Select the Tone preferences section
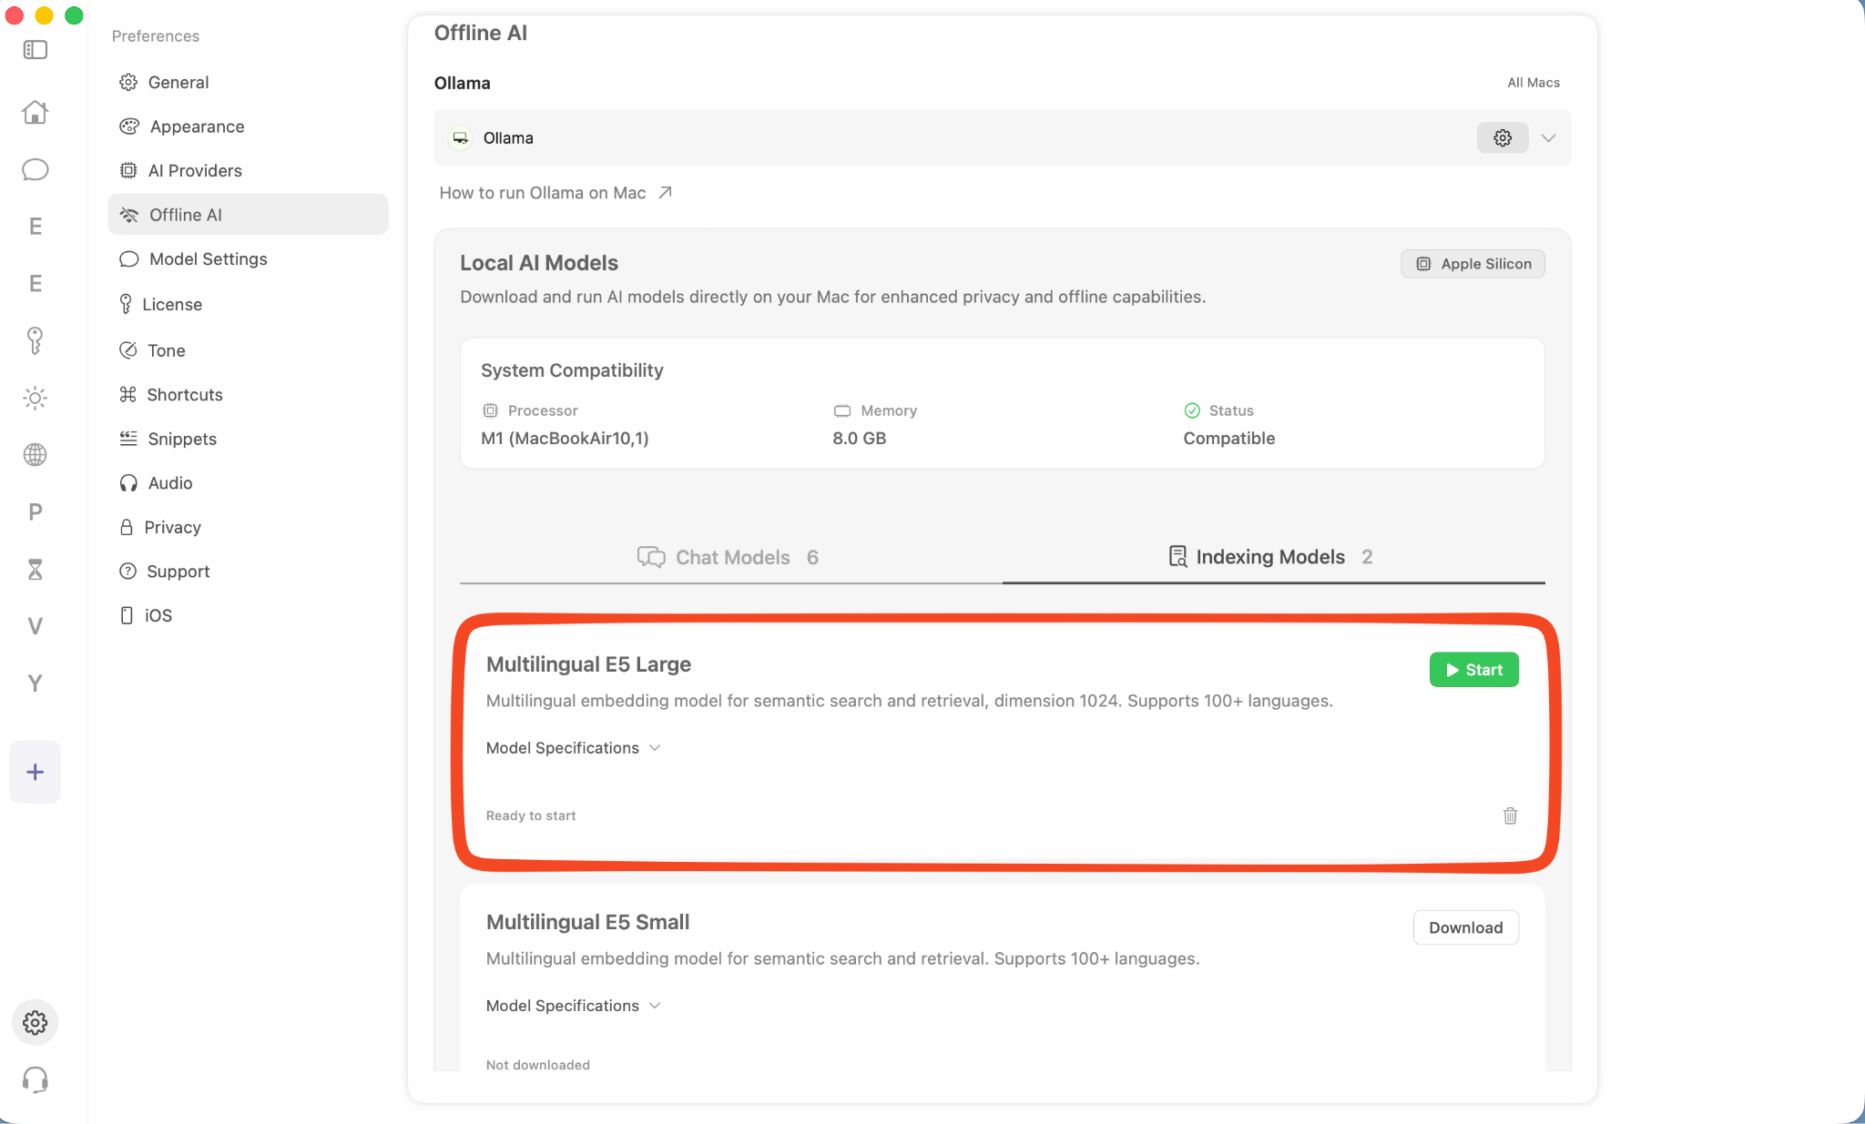This screenshot has width=1865, height=1124. [166, 350]
